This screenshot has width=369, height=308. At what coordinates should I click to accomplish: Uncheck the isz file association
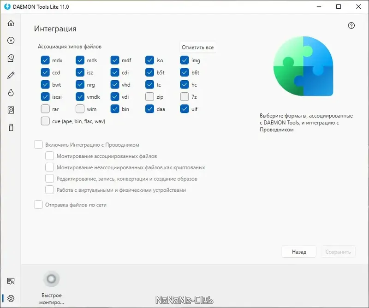[80, 72]
